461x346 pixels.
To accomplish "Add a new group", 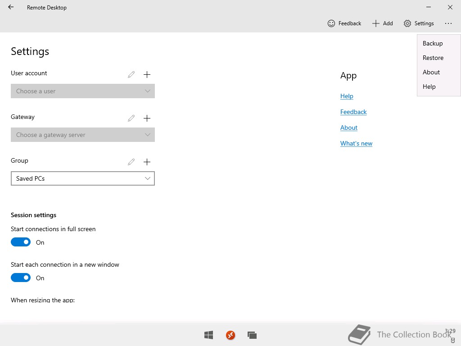I will (147, 162).
